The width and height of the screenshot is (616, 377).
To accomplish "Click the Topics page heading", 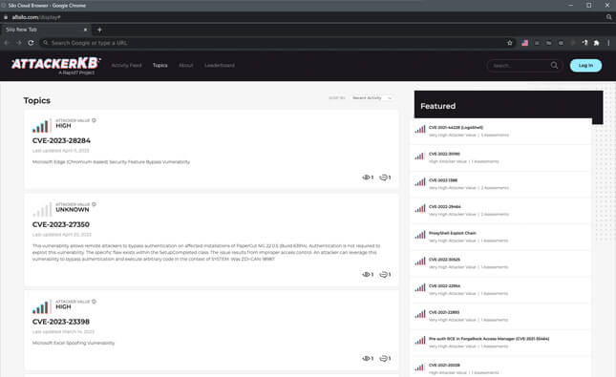I will (37, 100).
